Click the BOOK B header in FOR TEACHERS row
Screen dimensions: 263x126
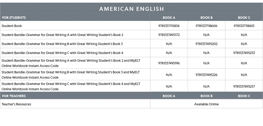point(206,96)
